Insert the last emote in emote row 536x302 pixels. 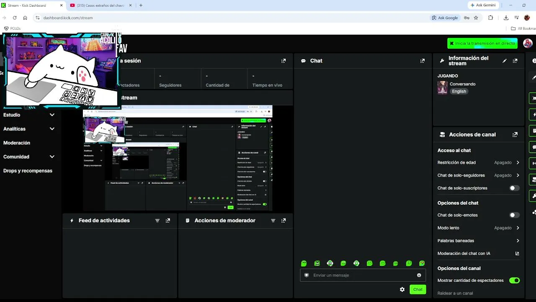[x=422, y=263]
